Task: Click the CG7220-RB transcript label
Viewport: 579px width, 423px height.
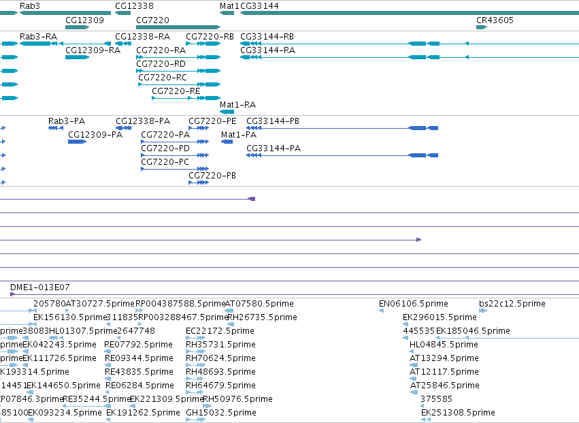Action: click(x=210, y=37)
